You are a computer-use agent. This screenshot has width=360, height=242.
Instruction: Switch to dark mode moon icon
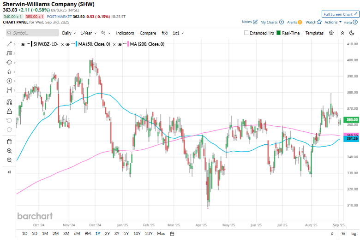[352, 33]
